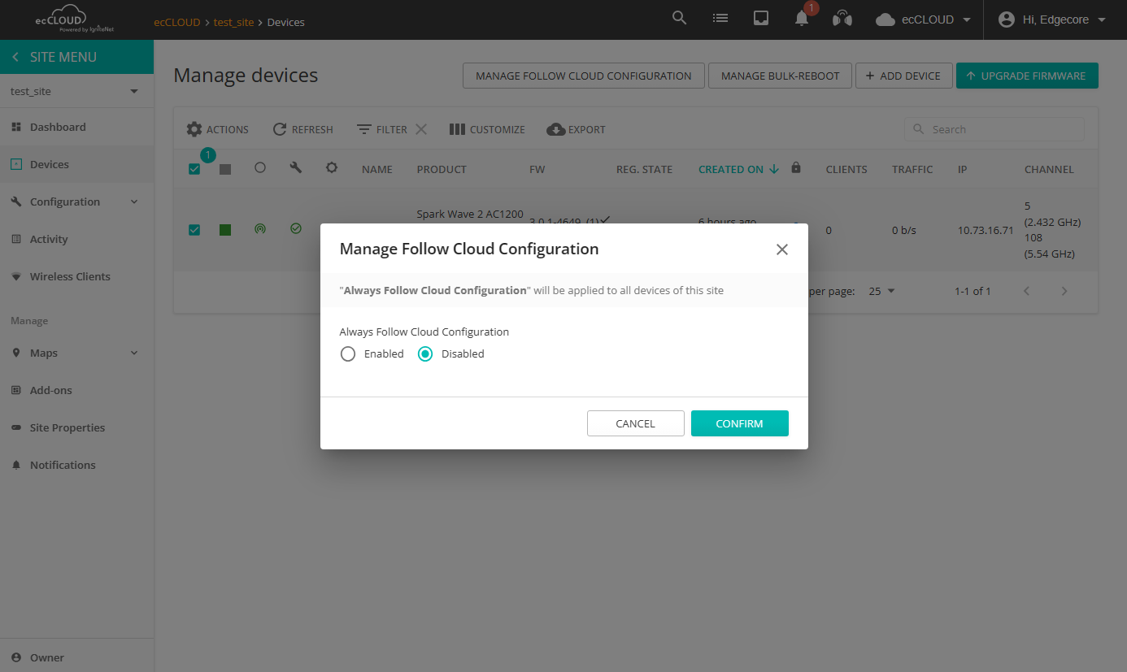Sort by CHANNEL column
Viewport: 1127px width, 672px height.
coord(1049,169)
